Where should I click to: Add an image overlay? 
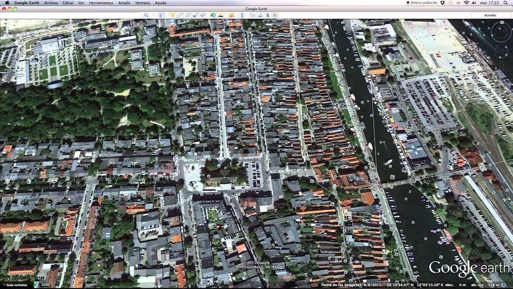[x=195, y=15]
